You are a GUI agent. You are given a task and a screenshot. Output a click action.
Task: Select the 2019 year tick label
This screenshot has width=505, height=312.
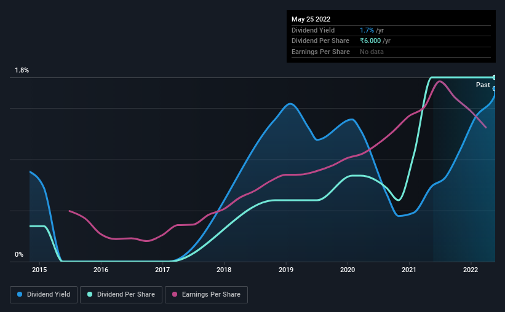[x=286, y=270]
